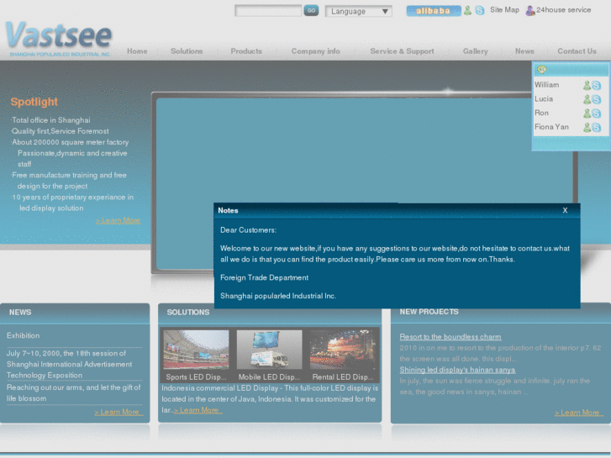Click the name William in contact list
Screen dimensions: 611x458
(x=546, y=85)
